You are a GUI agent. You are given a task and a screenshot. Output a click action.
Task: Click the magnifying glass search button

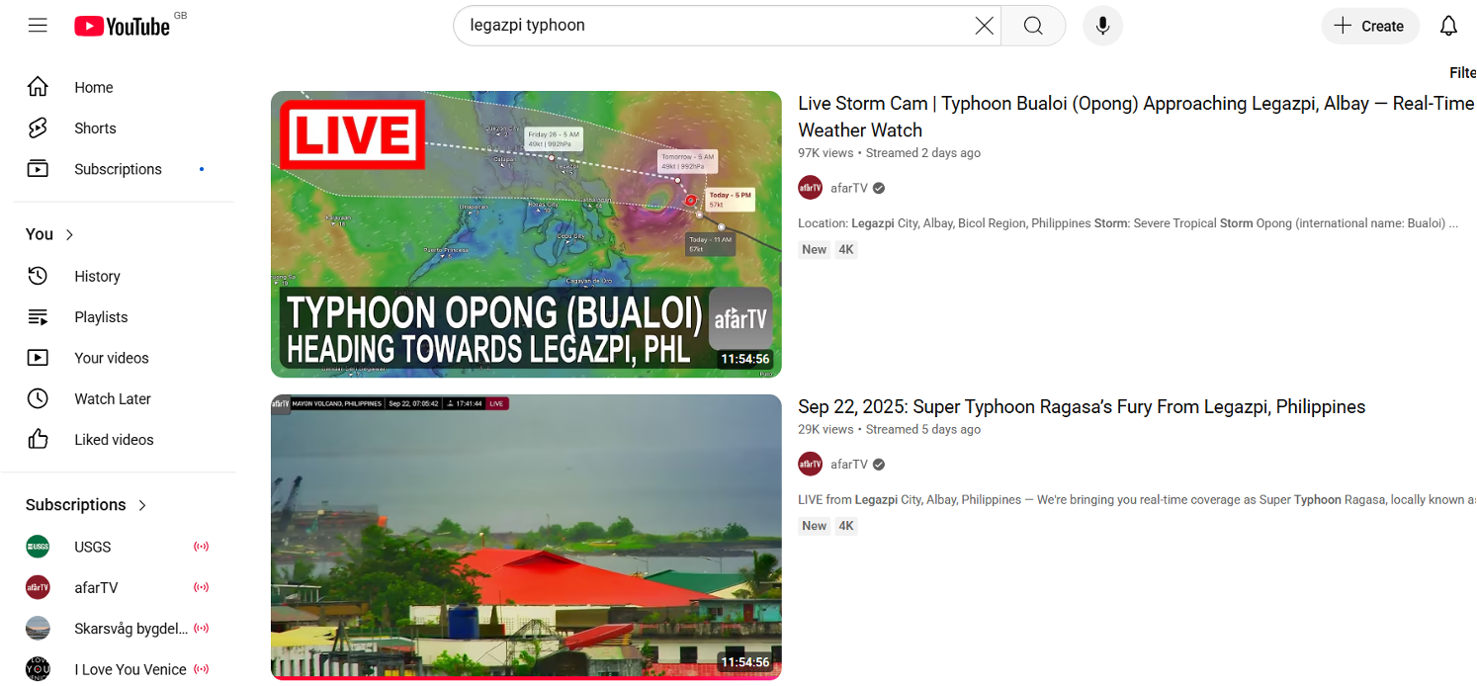click(1033, 26)
